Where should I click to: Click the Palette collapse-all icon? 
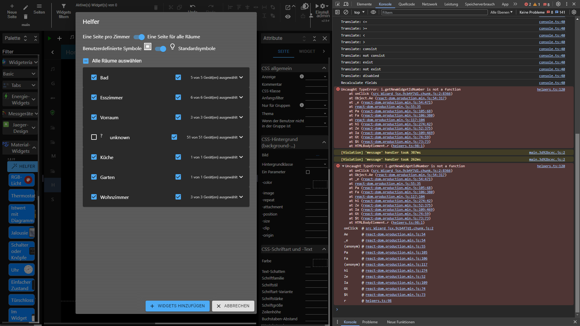[x=36, y=38]
